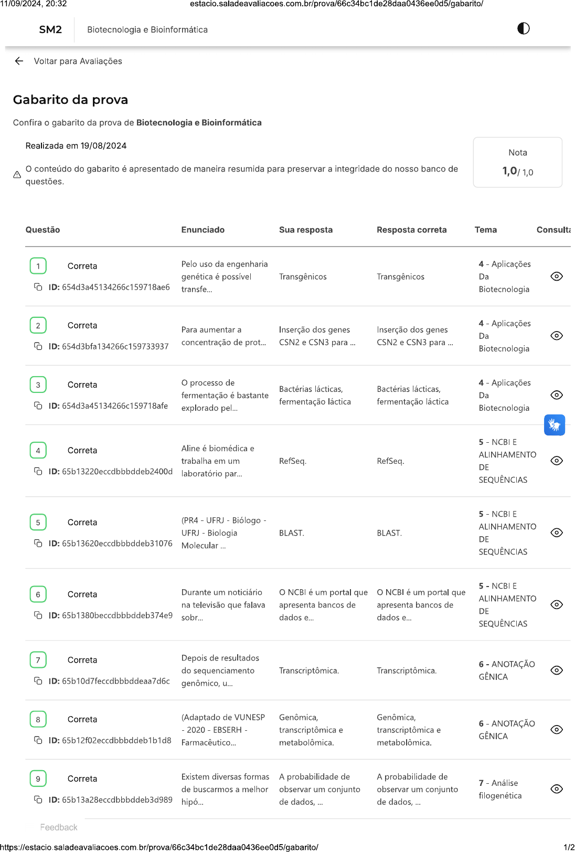Viewport: 575px width, 852px height.
Task: Click the eye icon for question 7
Action: (557, 670)
